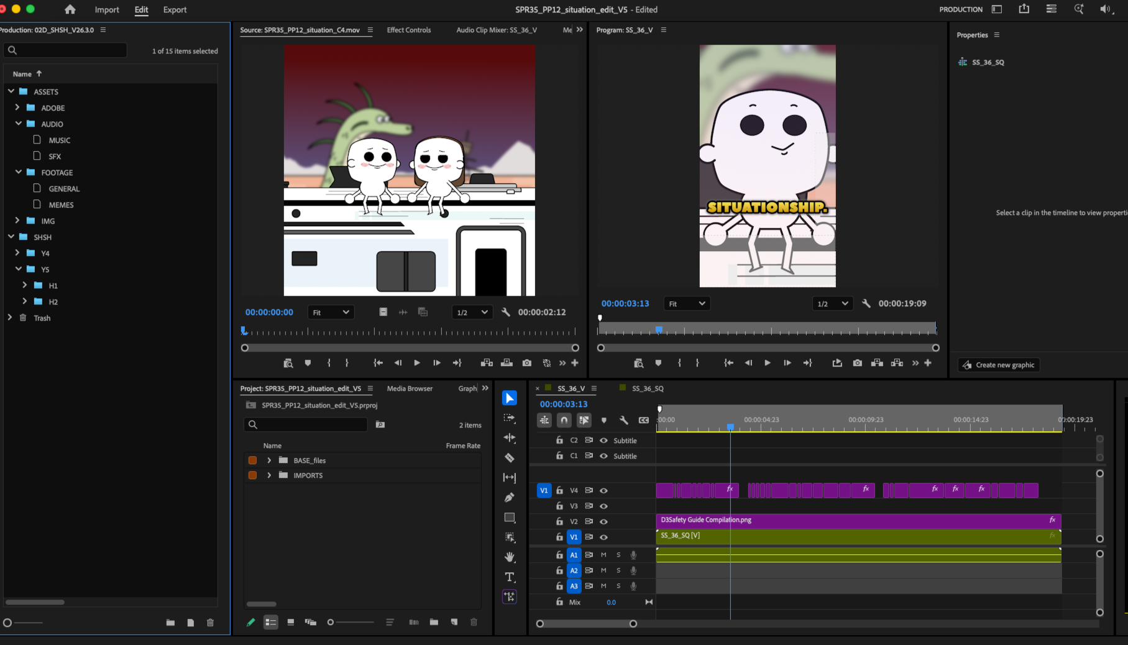Screen dimensions: 1128x645
Task: Select the Selection tool arrow
Action: (x=510, y=398)
